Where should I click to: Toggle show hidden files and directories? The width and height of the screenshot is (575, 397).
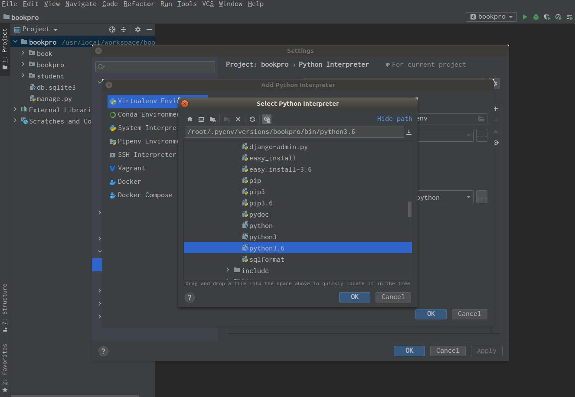267,119
